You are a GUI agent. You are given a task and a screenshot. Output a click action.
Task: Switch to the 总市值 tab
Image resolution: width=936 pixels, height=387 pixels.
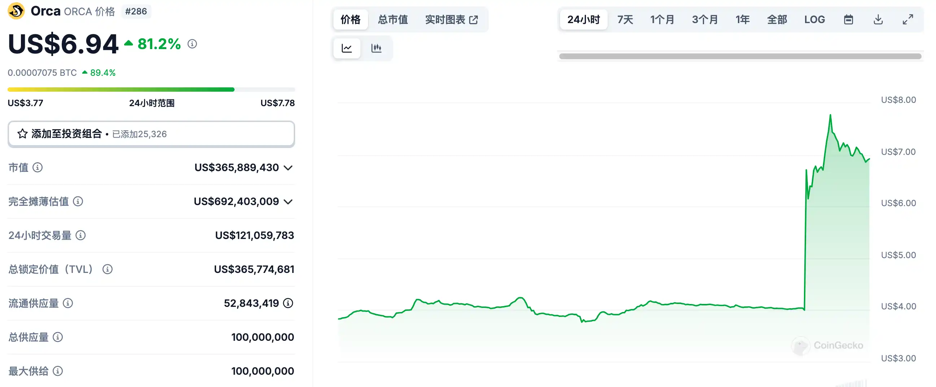point(393,19)
